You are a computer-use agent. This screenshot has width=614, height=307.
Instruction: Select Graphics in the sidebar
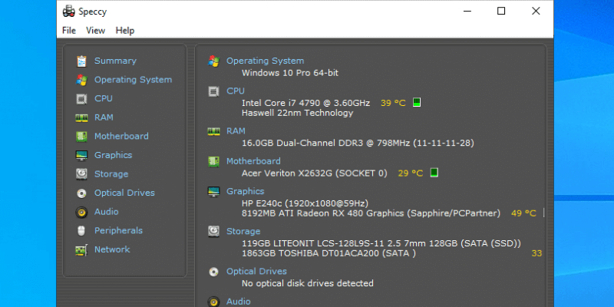click(x=113, y=155)
